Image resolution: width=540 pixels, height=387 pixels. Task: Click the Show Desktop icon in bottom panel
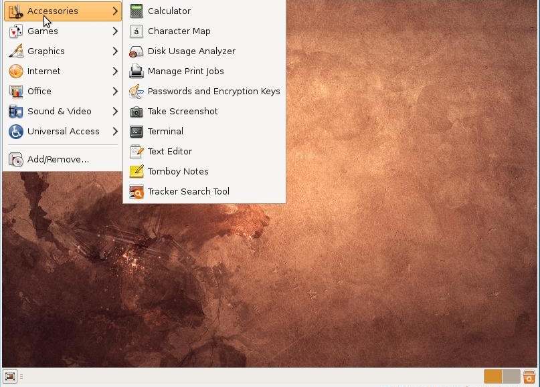9,376
